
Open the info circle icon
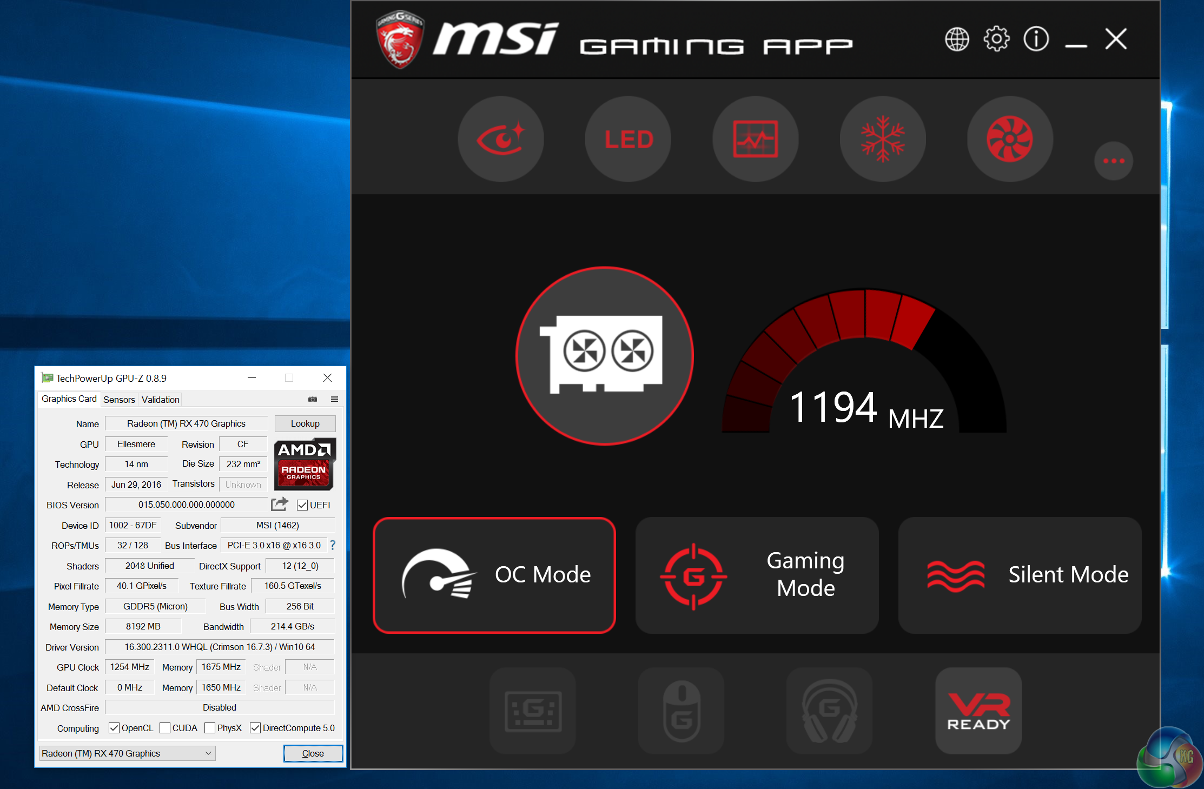(x=1036, y=39)
